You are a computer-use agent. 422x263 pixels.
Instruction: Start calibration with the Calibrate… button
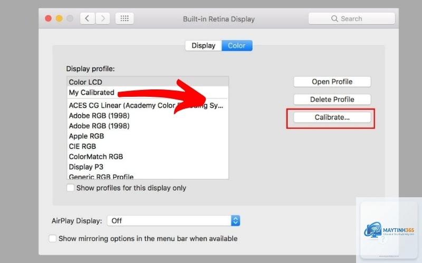click(x=332, y=117)
